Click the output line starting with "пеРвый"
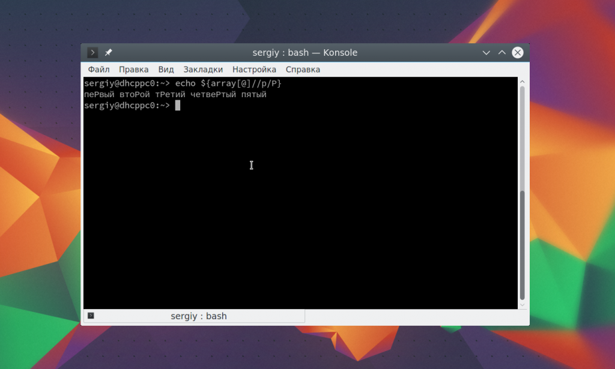 coord(175,95)
